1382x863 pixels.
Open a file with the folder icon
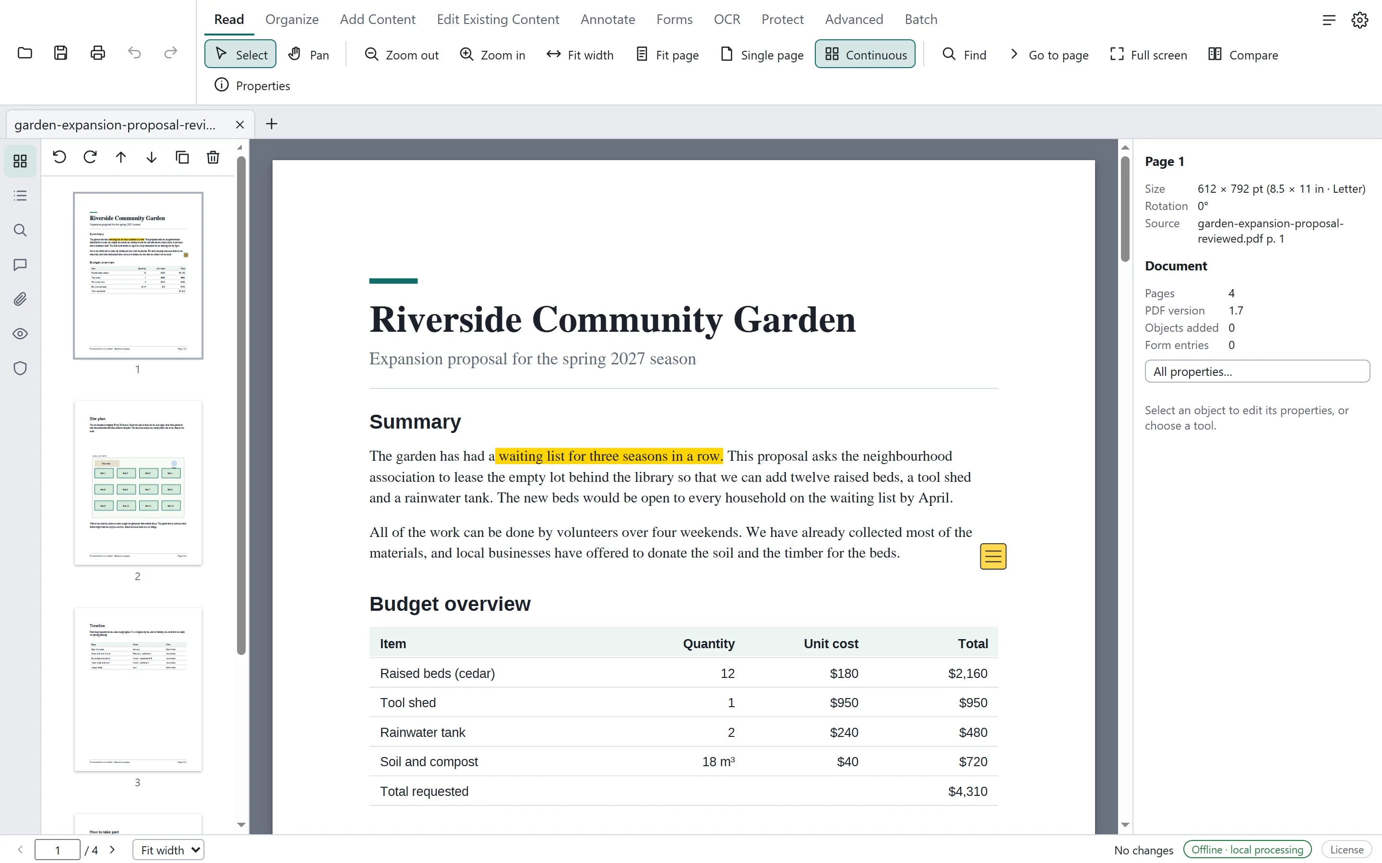24,53
